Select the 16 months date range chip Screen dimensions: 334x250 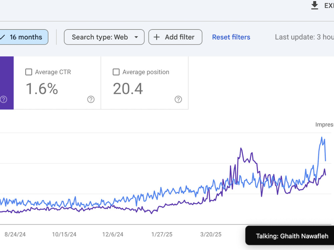click(24, 37)
